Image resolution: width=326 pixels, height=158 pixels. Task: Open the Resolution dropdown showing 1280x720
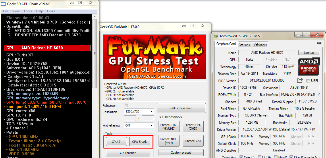(x=139, y=111)
